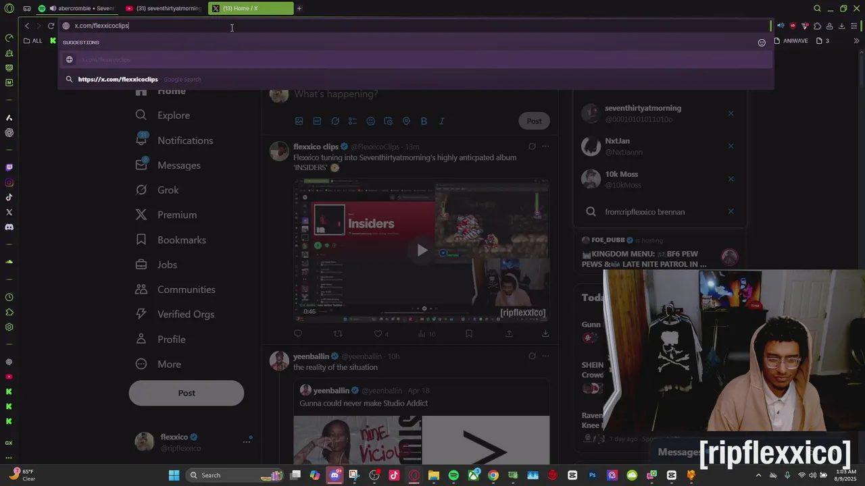Open browser tab search magnifier
This screenshot has width=865, height=486.
[x=817, y=9]
